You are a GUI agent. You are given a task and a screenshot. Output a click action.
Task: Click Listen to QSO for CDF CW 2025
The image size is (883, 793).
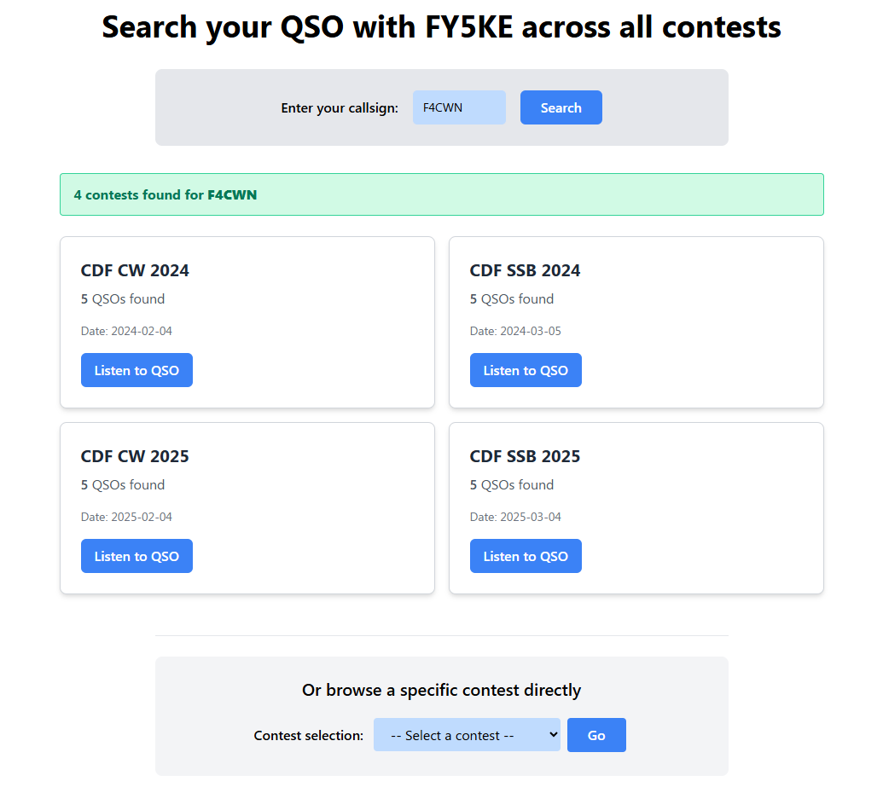pos(137,556)
